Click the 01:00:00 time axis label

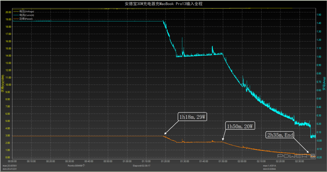pos(127,161)
